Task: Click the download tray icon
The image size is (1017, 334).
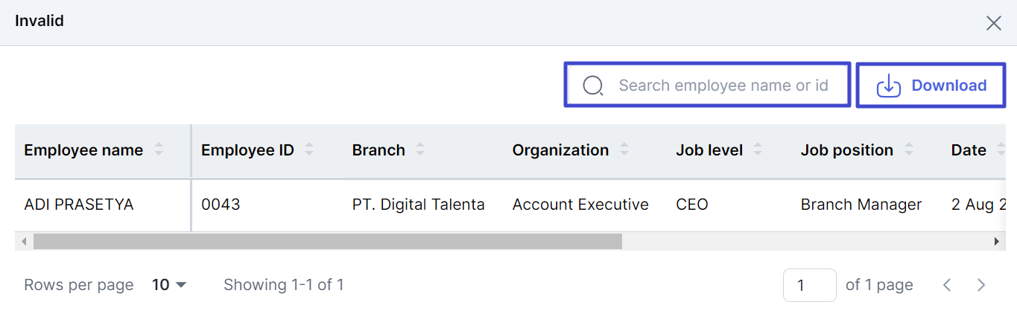Action: [888, 86]
